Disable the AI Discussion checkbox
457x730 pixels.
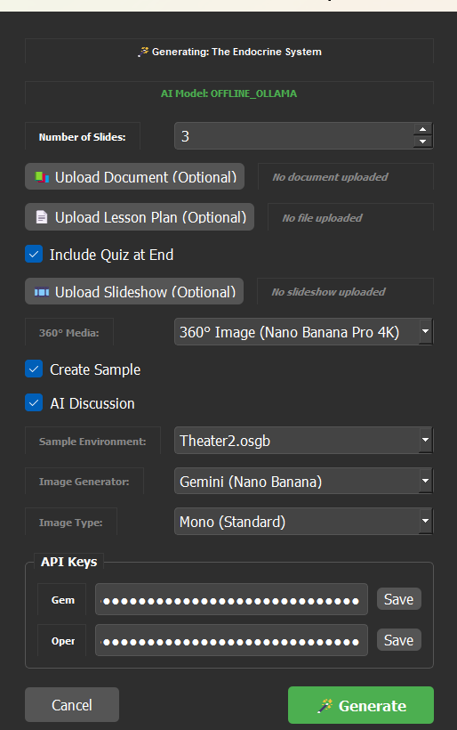click(x=34, y=402)
